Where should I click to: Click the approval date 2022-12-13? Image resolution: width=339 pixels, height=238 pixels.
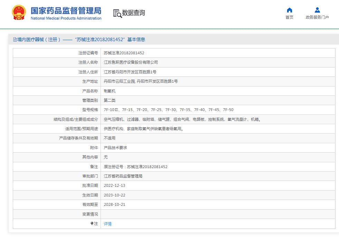point(114,185)
